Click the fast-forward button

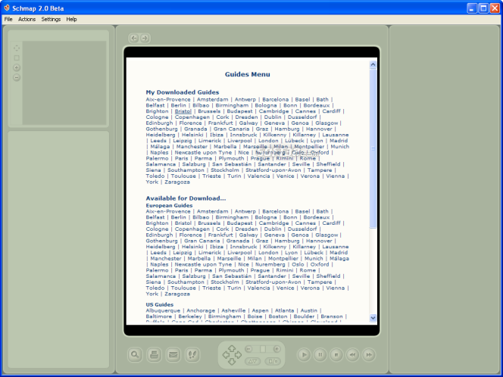point(369,355)
